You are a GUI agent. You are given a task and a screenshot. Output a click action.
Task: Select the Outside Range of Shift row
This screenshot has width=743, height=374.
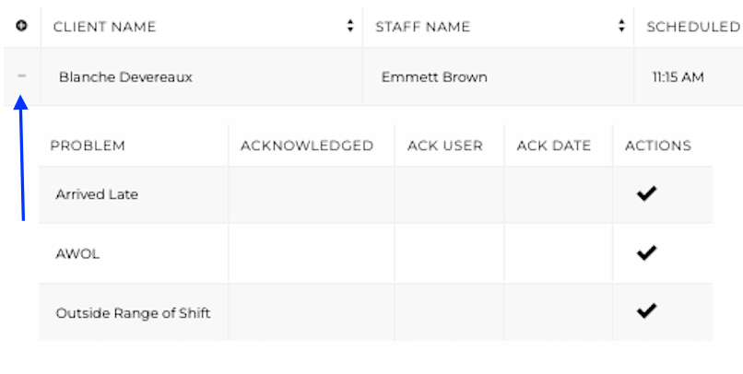[133, 312]
